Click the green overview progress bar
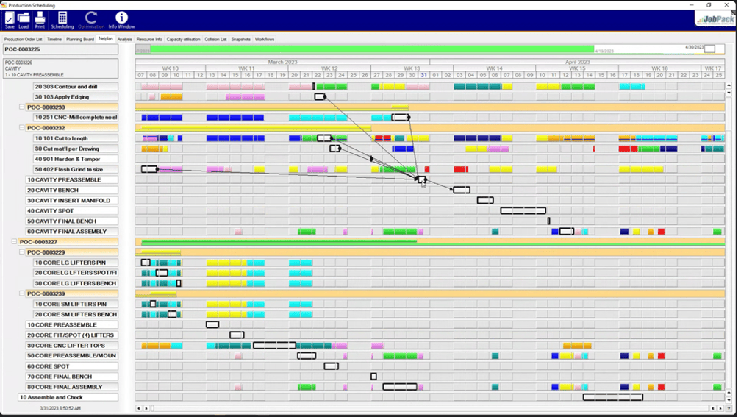Screen dimensions: 741x420 pos(371,49)
